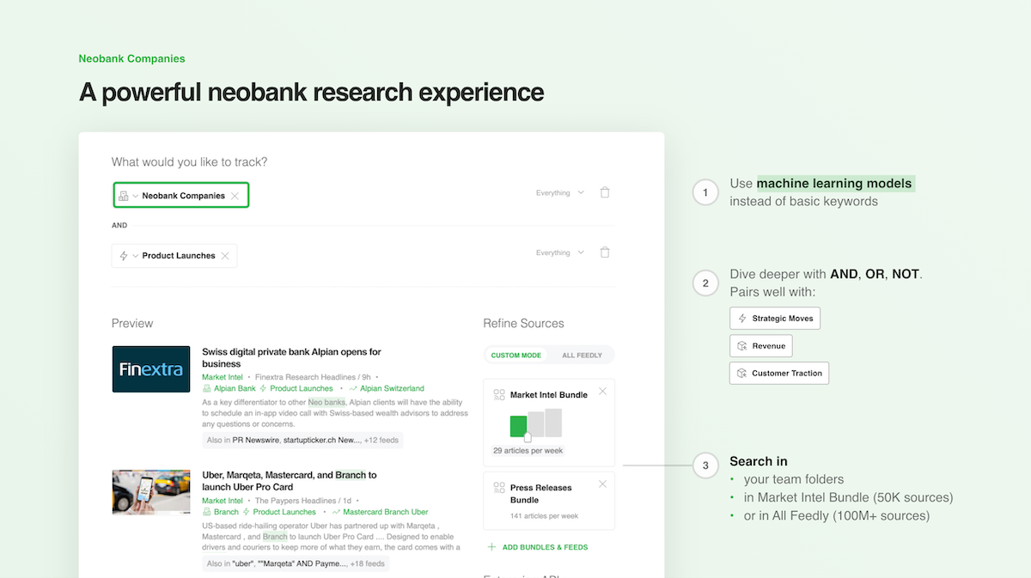Image resolution: width=1031 pixels, height=578 pixels.
Task: Click building icon beside Alpian Bank tag
Action: (206, 389)
